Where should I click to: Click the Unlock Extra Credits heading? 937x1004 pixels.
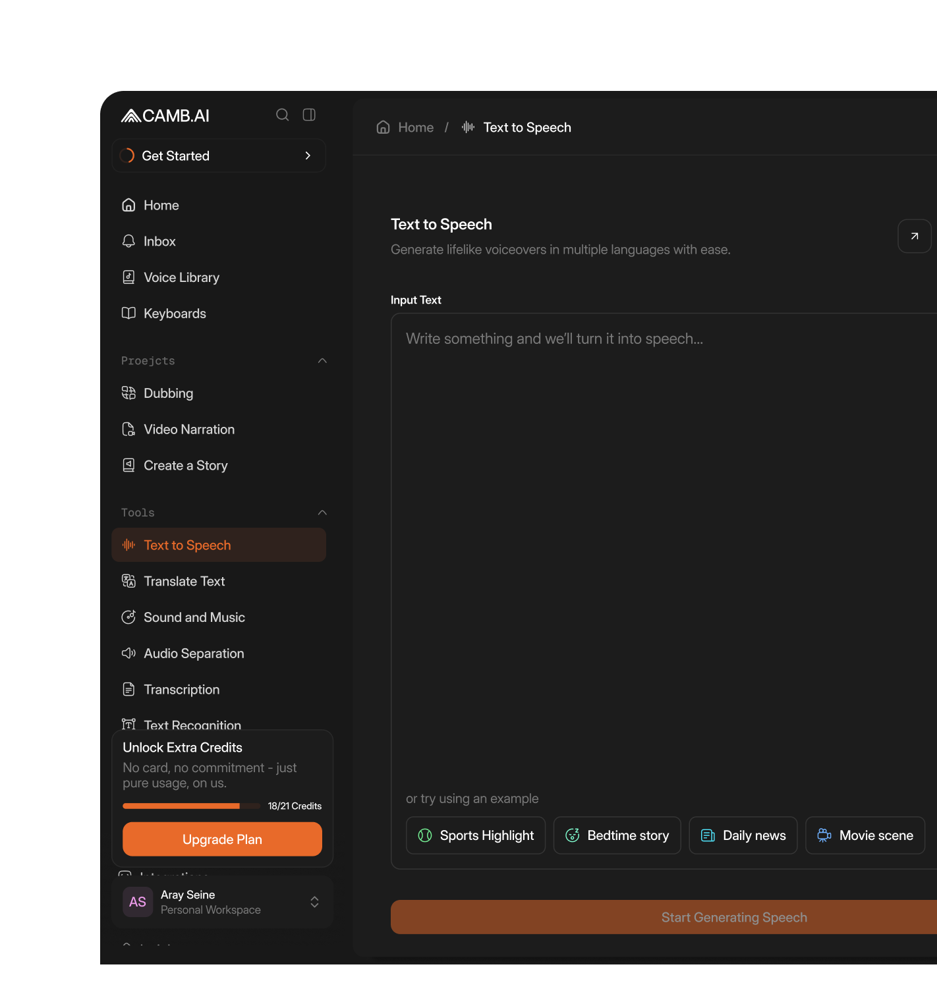[183, 748]
